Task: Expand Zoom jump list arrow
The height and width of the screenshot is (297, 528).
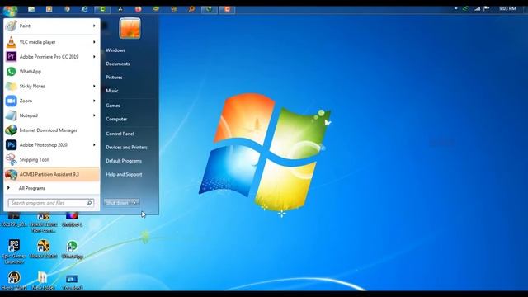Action: pyautogui.click(x=94, y=101)
